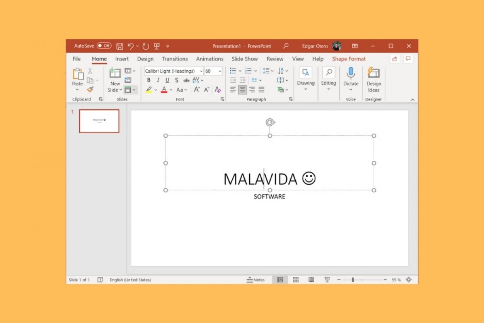Screen dimensions: 484x323
Task: Reset the slide layout
Action: (x=128, y=80)
